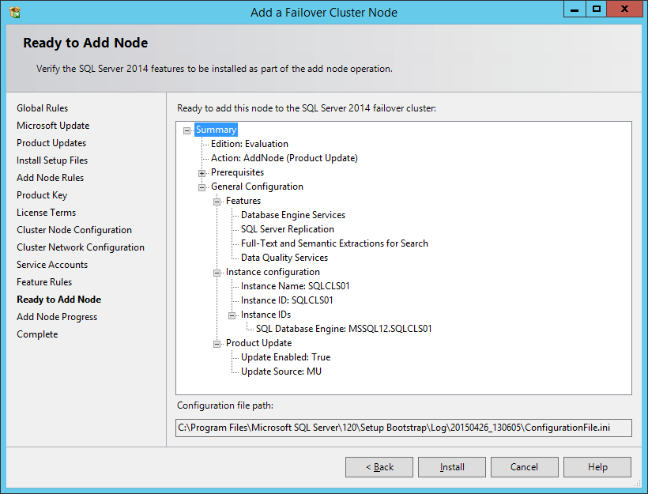
Task: Click the Product Updates step
Action: [51, 143]
